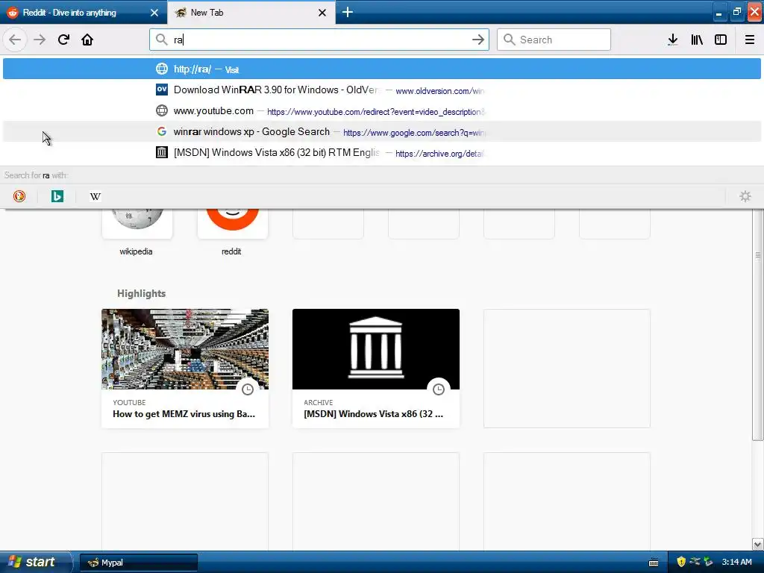This screenshot has width=764, height=573.
Task: Go back with the Back arrow button
Action: (15, 40)
